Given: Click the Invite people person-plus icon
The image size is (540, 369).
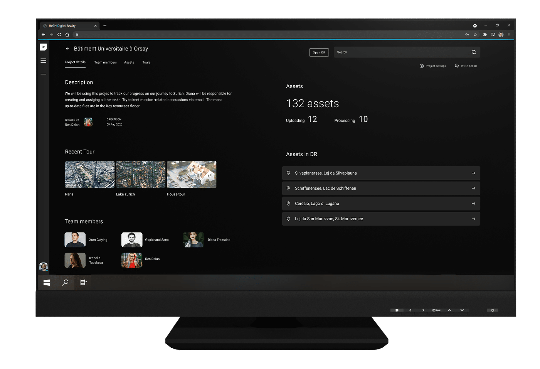Looking at the screenshot, I should pyautogui.click(x=457, y=66).
